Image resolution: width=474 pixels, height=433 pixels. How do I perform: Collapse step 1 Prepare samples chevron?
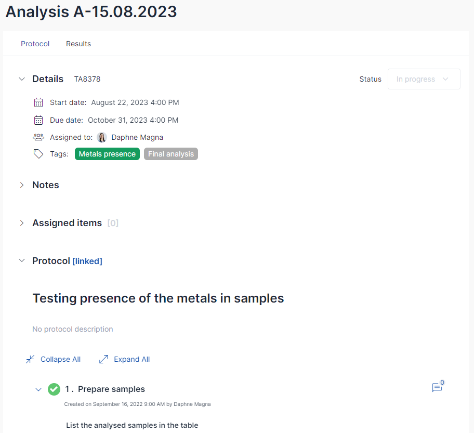click(38, 389)
